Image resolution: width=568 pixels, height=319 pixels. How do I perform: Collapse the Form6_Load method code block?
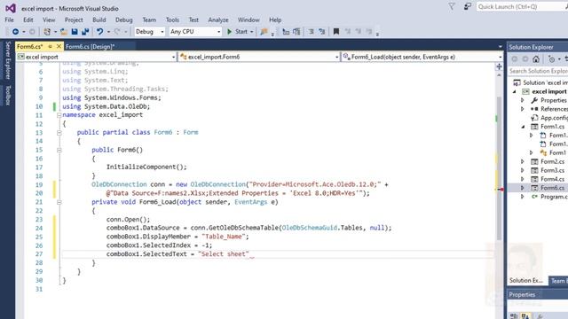click(59, 202)
